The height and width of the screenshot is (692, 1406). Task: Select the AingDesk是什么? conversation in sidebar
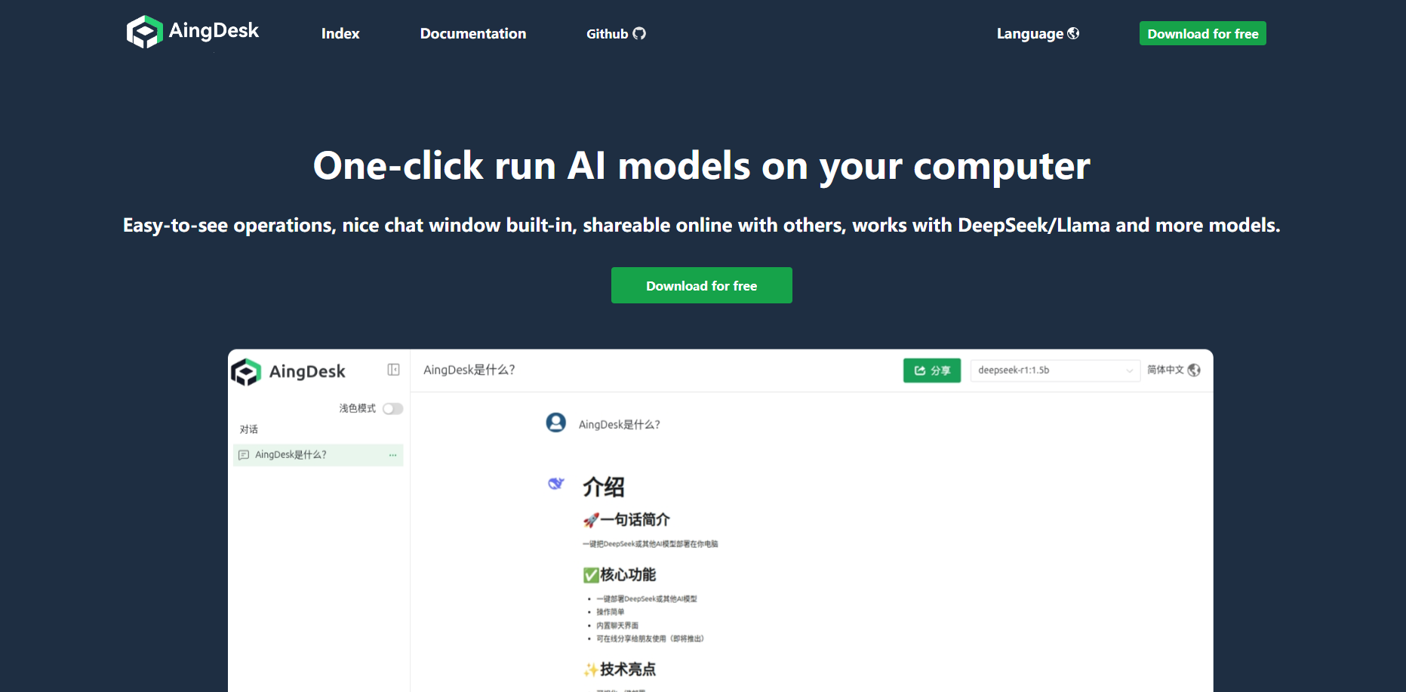[x=318, y=455]
